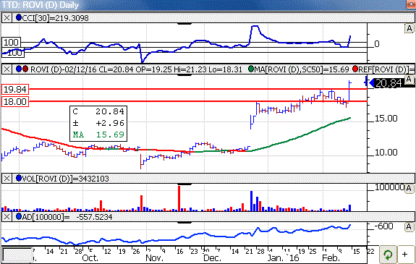The image size is (416, 264).
Task: Close the VOL[ROVI] volume panel
Action: pos(7,179)
